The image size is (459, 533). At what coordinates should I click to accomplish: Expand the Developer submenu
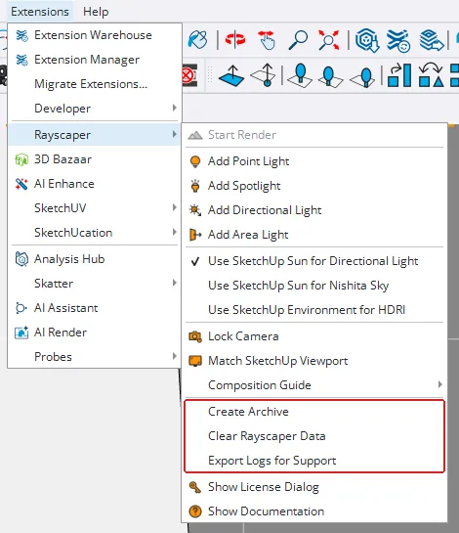(x=95, y=109)
